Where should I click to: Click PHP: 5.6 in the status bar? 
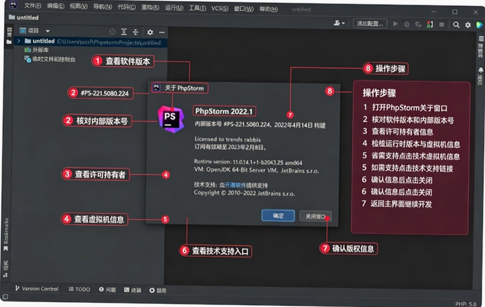pos(466,304)
